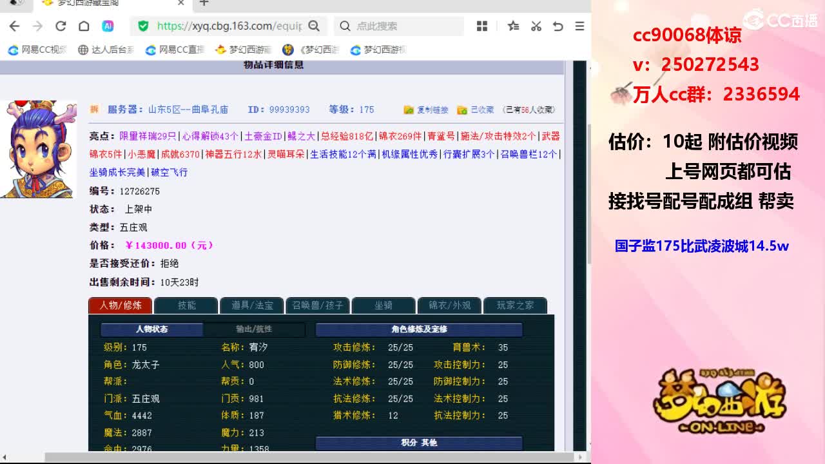Click the 复制链接 link text
The width and height of the screenshot is (825, 464).
point(432,110)
